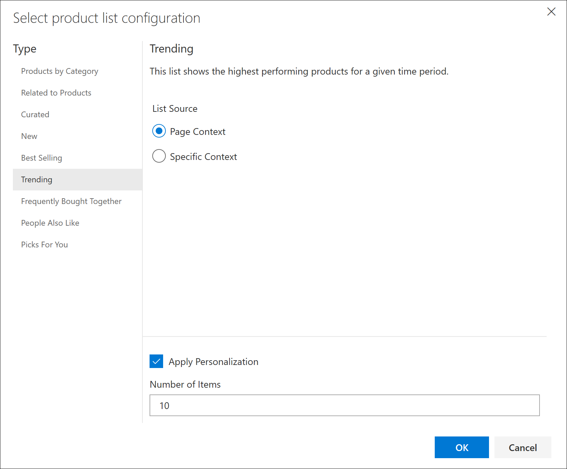
Task: Select Products by Category type
Action: (60, 71)
